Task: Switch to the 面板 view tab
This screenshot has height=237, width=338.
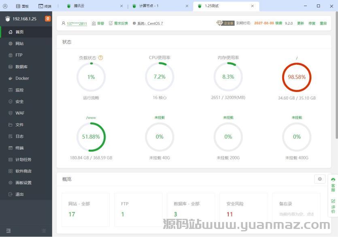Action: [x=22, y=6]
